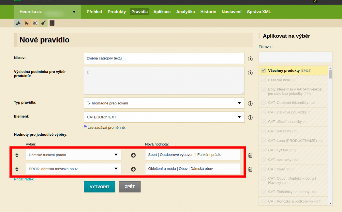Viewport: 342px width, 212px height.
Task: Check CAT: nesmeky
Action: (x=263, y=160)
